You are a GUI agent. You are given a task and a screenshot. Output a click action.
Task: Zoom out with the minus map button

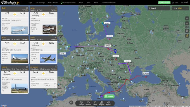pyautogui.click(x=187, y=23)
